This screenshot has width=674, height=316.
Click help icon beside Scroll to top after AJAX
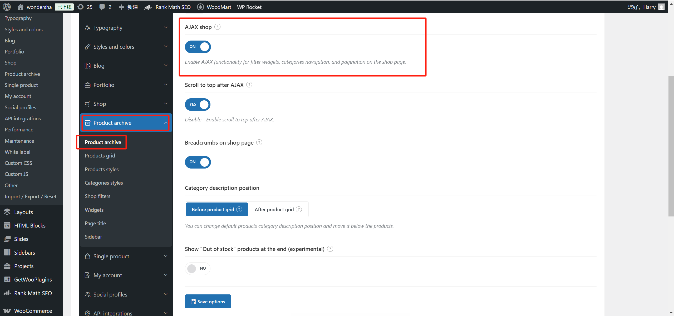click(x=249, y=85)
